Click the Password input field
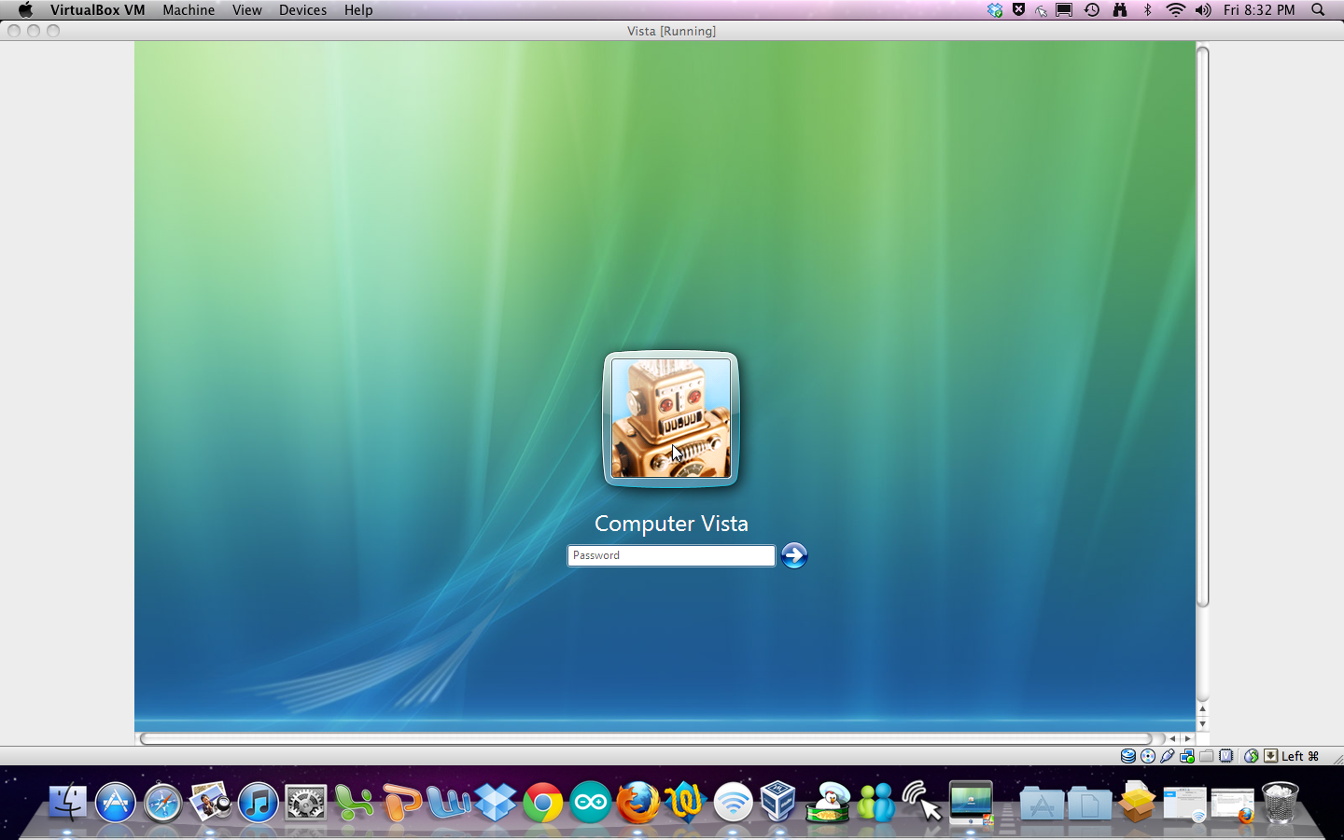This screenshot has width=1344, height=840. click(670, 555)
